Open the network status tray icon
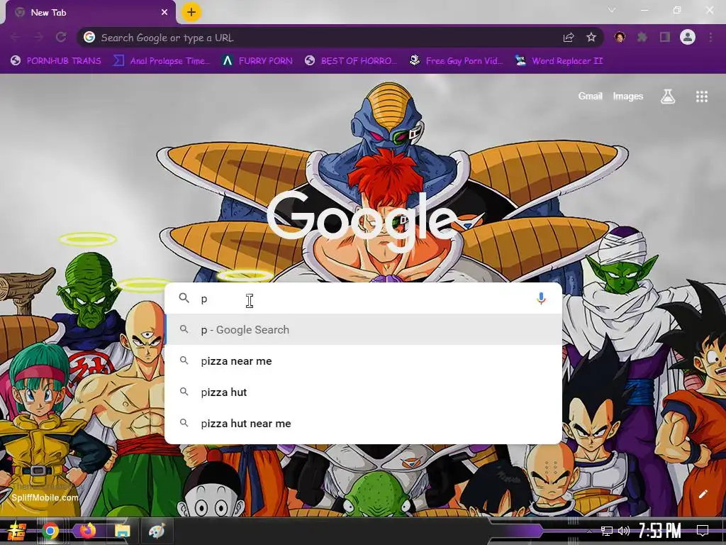The image size is (726, 545). 607,531
